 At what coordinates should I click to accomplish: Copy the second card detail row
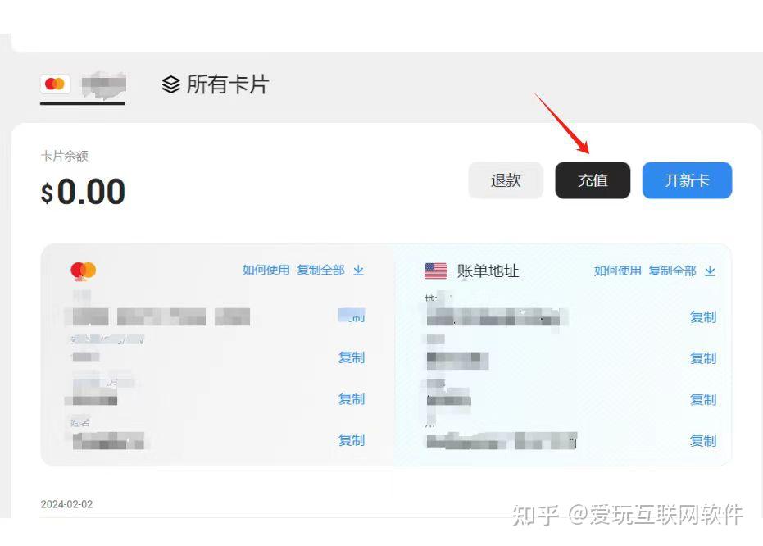352,357
